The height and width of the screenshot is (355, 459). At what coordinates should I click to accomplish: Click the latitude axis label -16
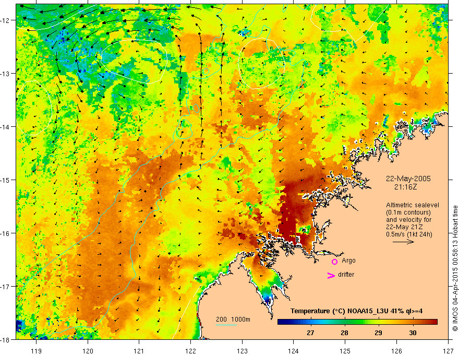pyautogui.click(x=6, y=233)
